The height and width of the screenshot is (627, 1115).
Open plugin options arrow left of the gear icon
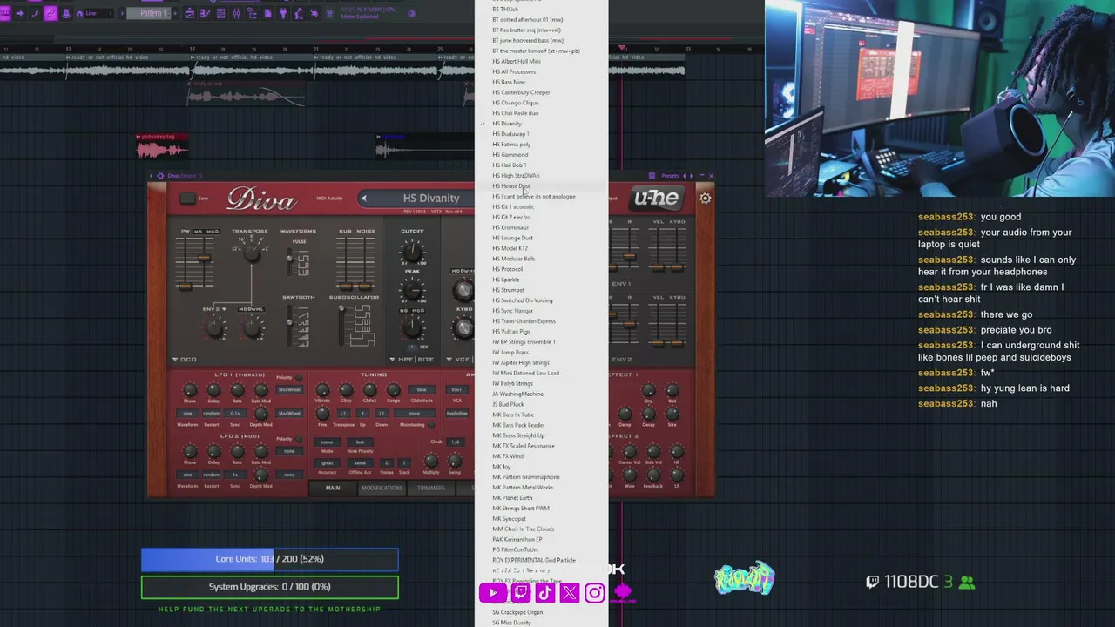151,176
